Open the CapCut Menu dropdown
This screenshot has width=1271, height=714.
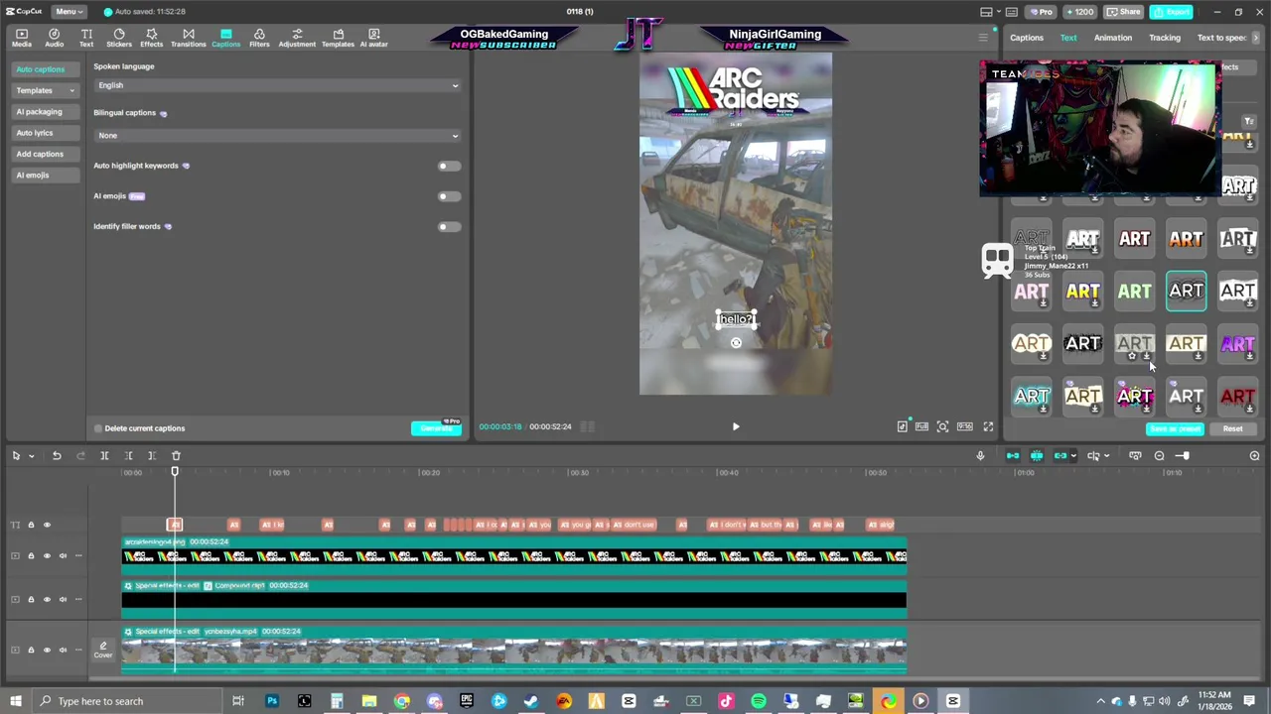coord(68,11)
